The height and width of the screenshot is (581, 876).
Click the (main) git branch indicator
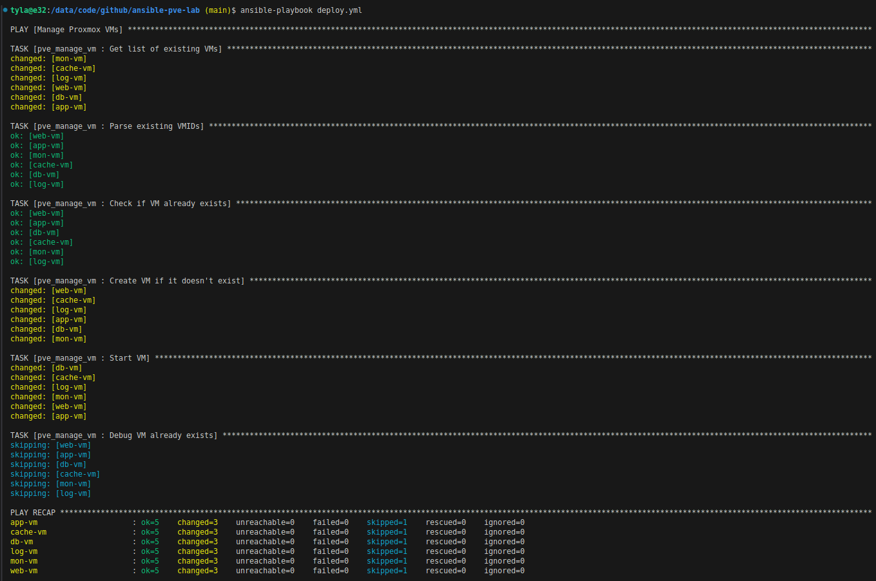click(x=218, y=10)
